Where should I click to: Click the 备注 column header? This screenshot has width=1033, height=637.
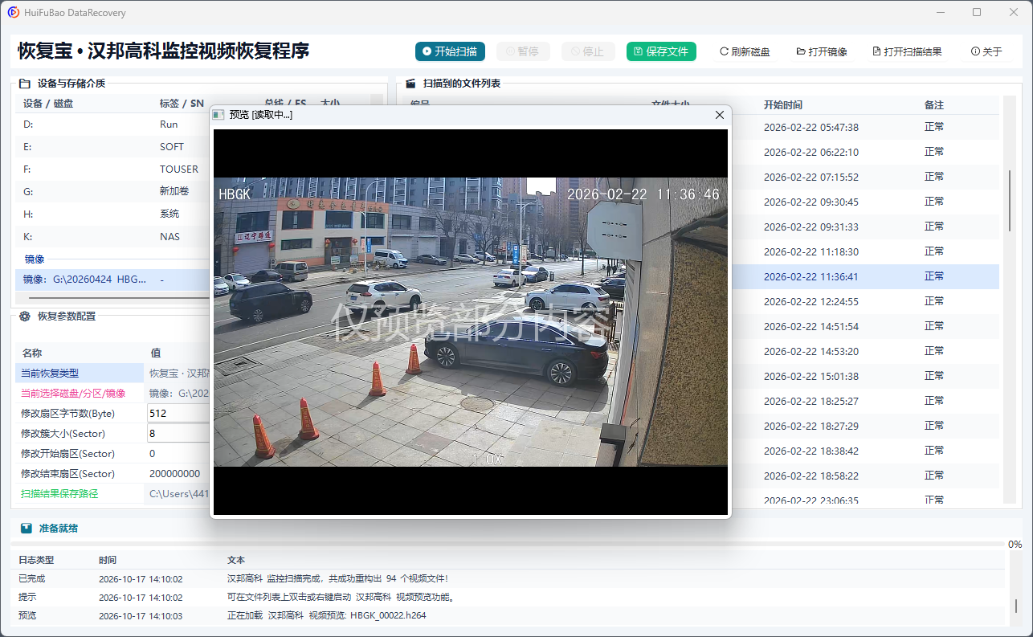click(x=934, y=104)
